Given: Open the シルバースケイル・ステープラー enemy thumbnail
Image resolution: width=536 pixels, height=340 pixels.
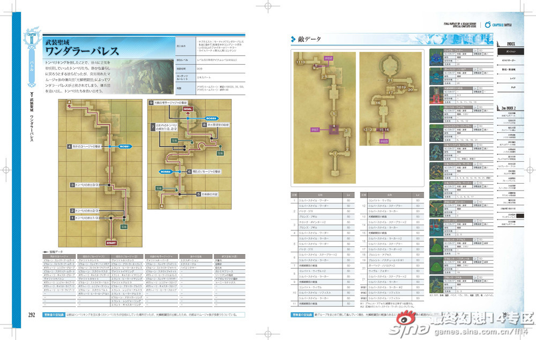Looking at the screenshot, I should pyautogui.click(x=436, y=133).
